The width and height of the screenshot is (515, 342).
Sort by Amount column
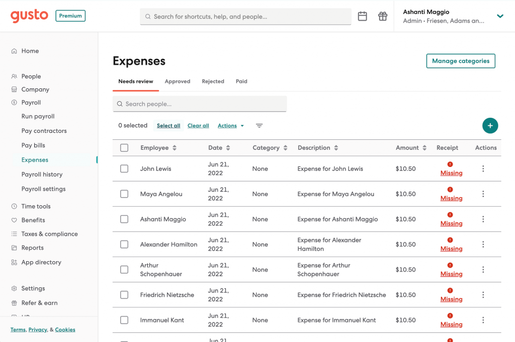coord(424,148)
